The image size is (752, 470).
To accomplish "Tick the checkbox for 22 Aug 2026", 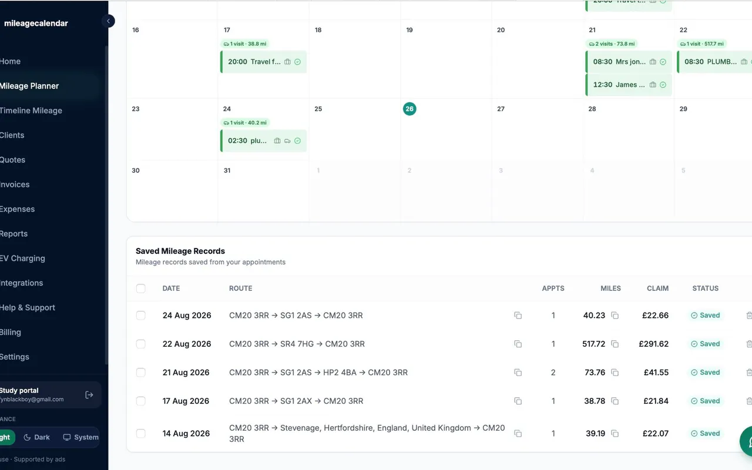I will [140, 344].
